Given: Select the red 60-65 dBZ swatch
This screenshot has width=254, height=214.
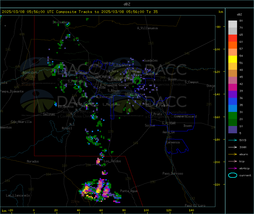Looking at the screenshot, I should [233, 38].
